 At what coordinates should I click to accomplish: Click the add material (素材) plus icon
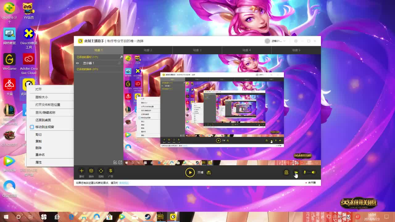click(81, 171)
